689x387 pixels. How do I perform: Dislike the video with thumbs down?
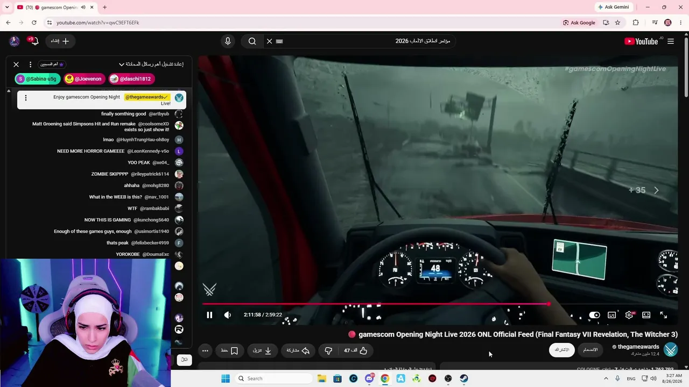pos(328,350)
